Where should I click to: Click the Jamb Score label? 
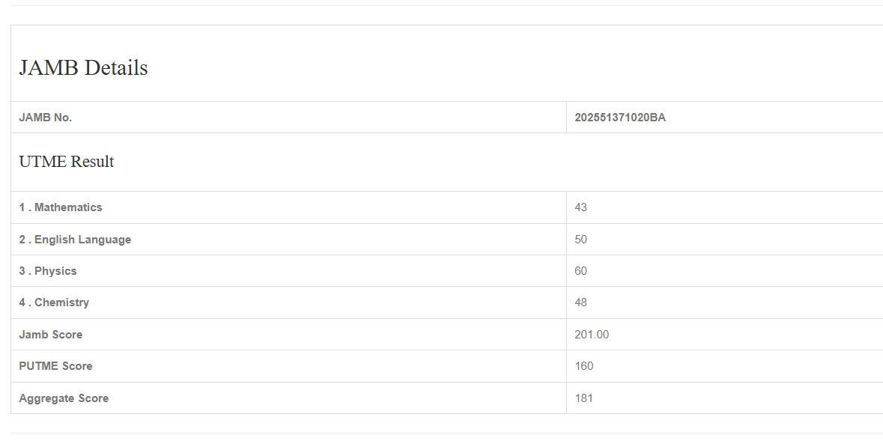click(x=51, y=335)
